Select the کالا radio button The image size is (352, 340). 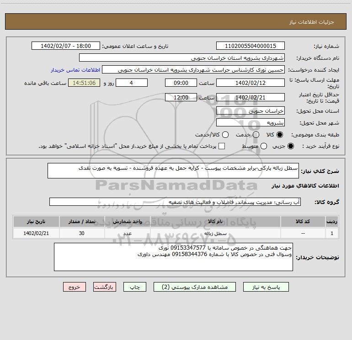(280, 135)
